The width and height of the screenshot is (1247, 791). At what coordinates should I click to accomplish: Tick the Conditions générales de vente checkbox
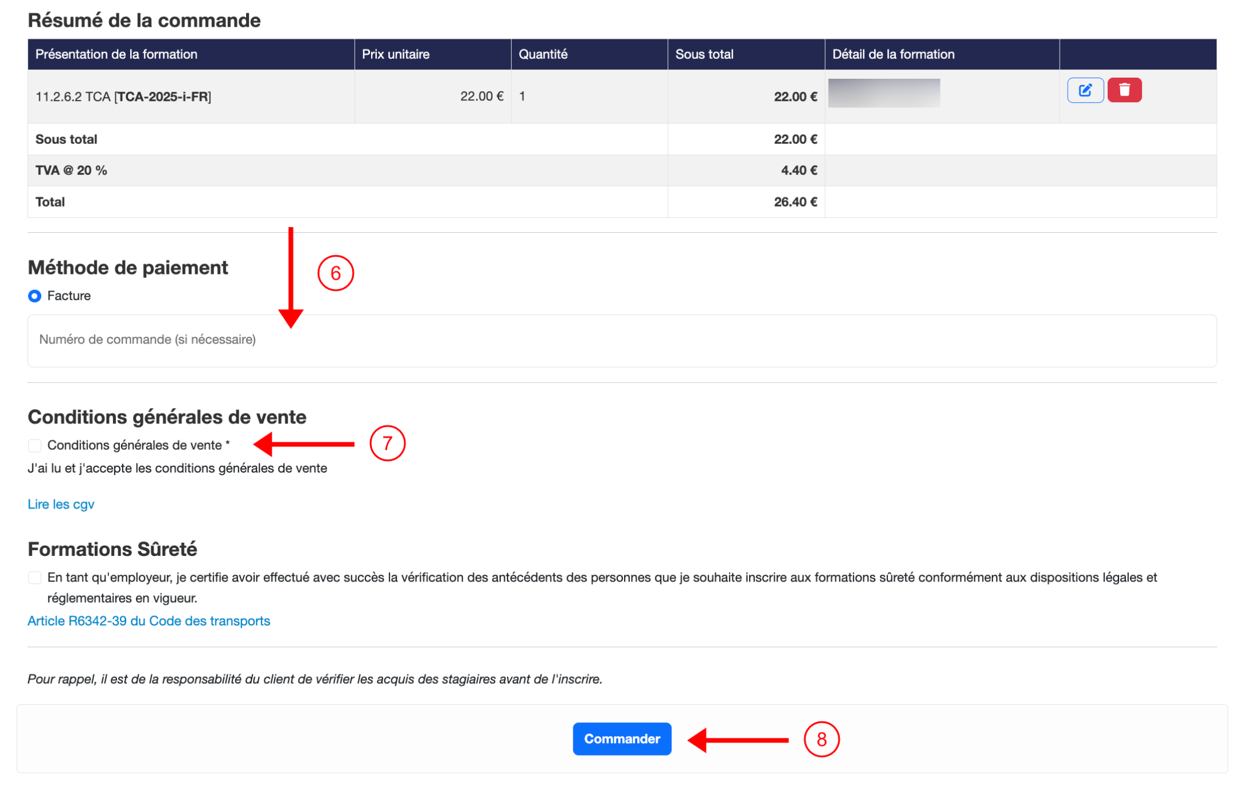pyautogui.click(x=35, y=445)
